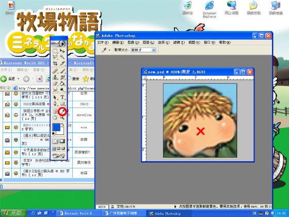Click the blue foreground color swatch
289x217 pixels.
pyautogui.click(x=56, y=128)
